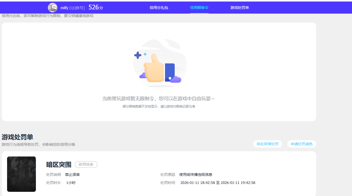The image size is (352, 196).
Task: Click the 处罚时长 label
Action: [53, 183]
